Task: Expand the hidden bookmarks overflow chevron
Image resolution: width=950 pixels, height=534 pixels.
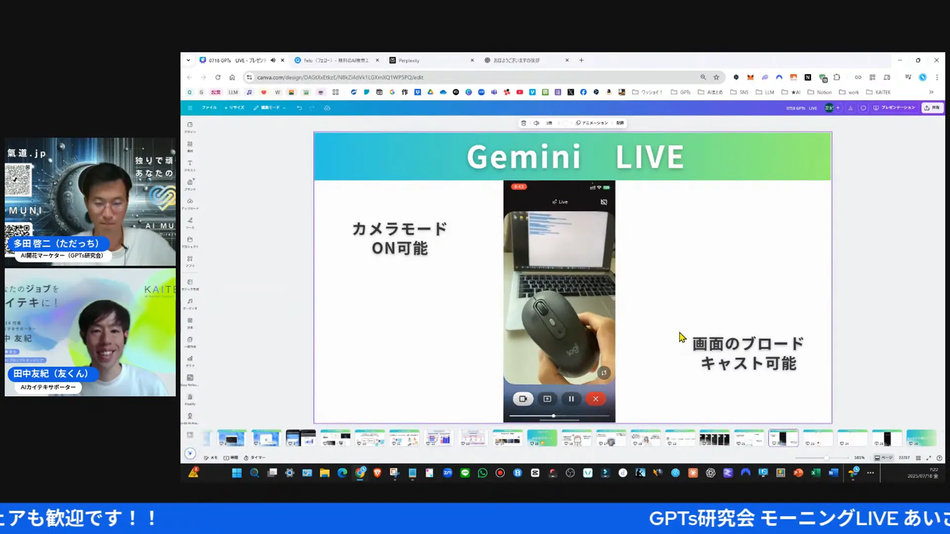Action: [931, 92]
